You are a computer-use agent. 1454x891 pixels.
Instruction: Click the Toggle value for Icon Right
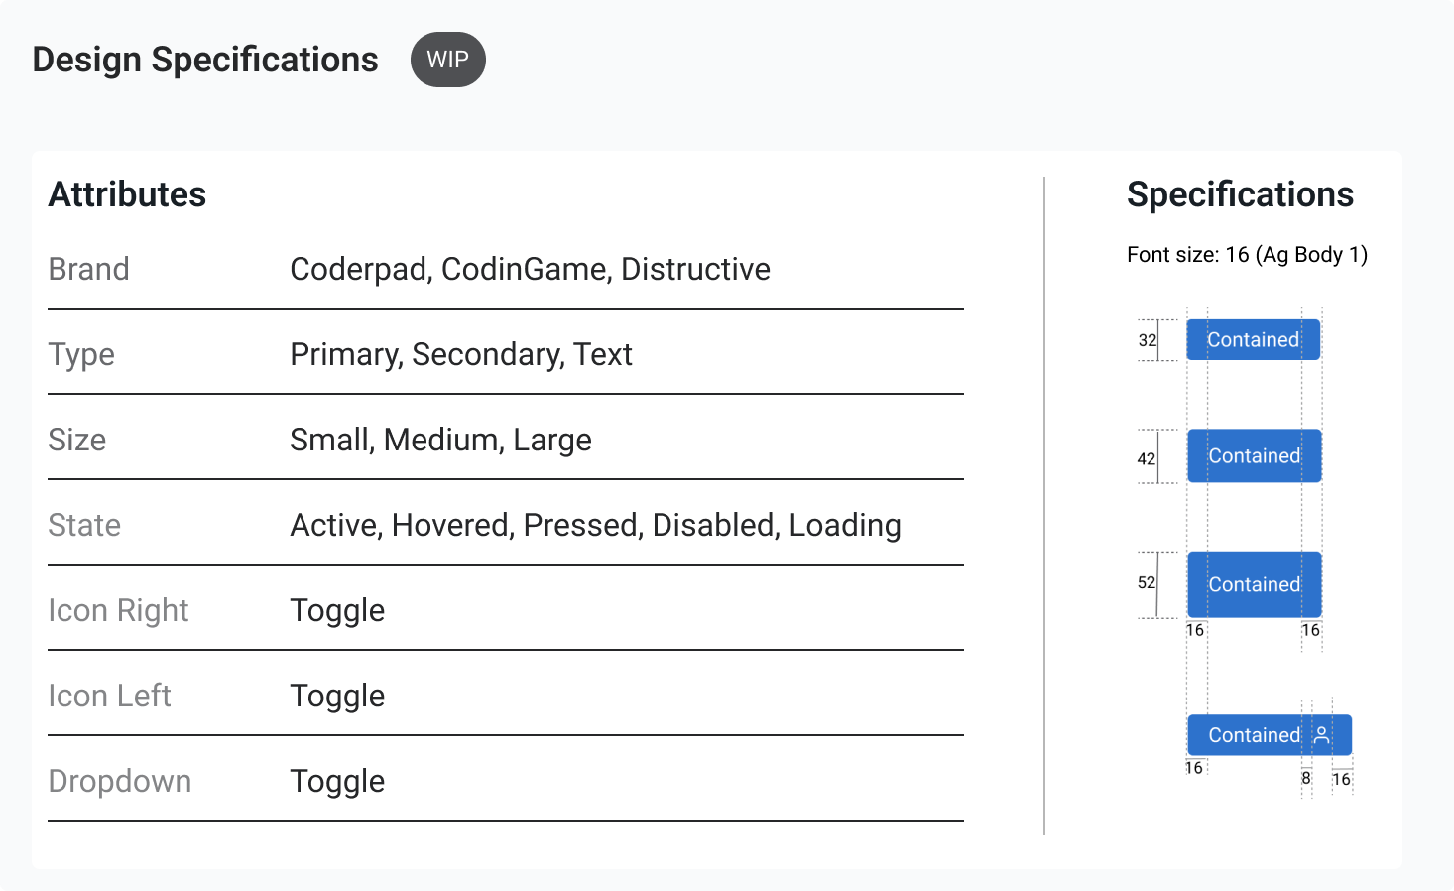[x=337, y=610]
